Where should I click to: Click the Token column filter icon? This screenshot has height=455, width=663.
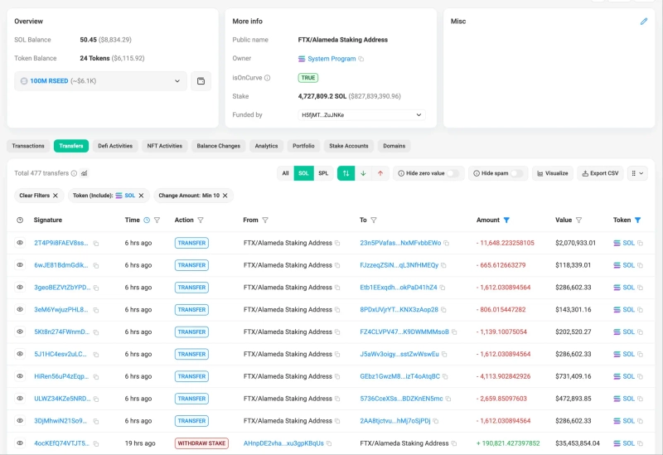637,220
